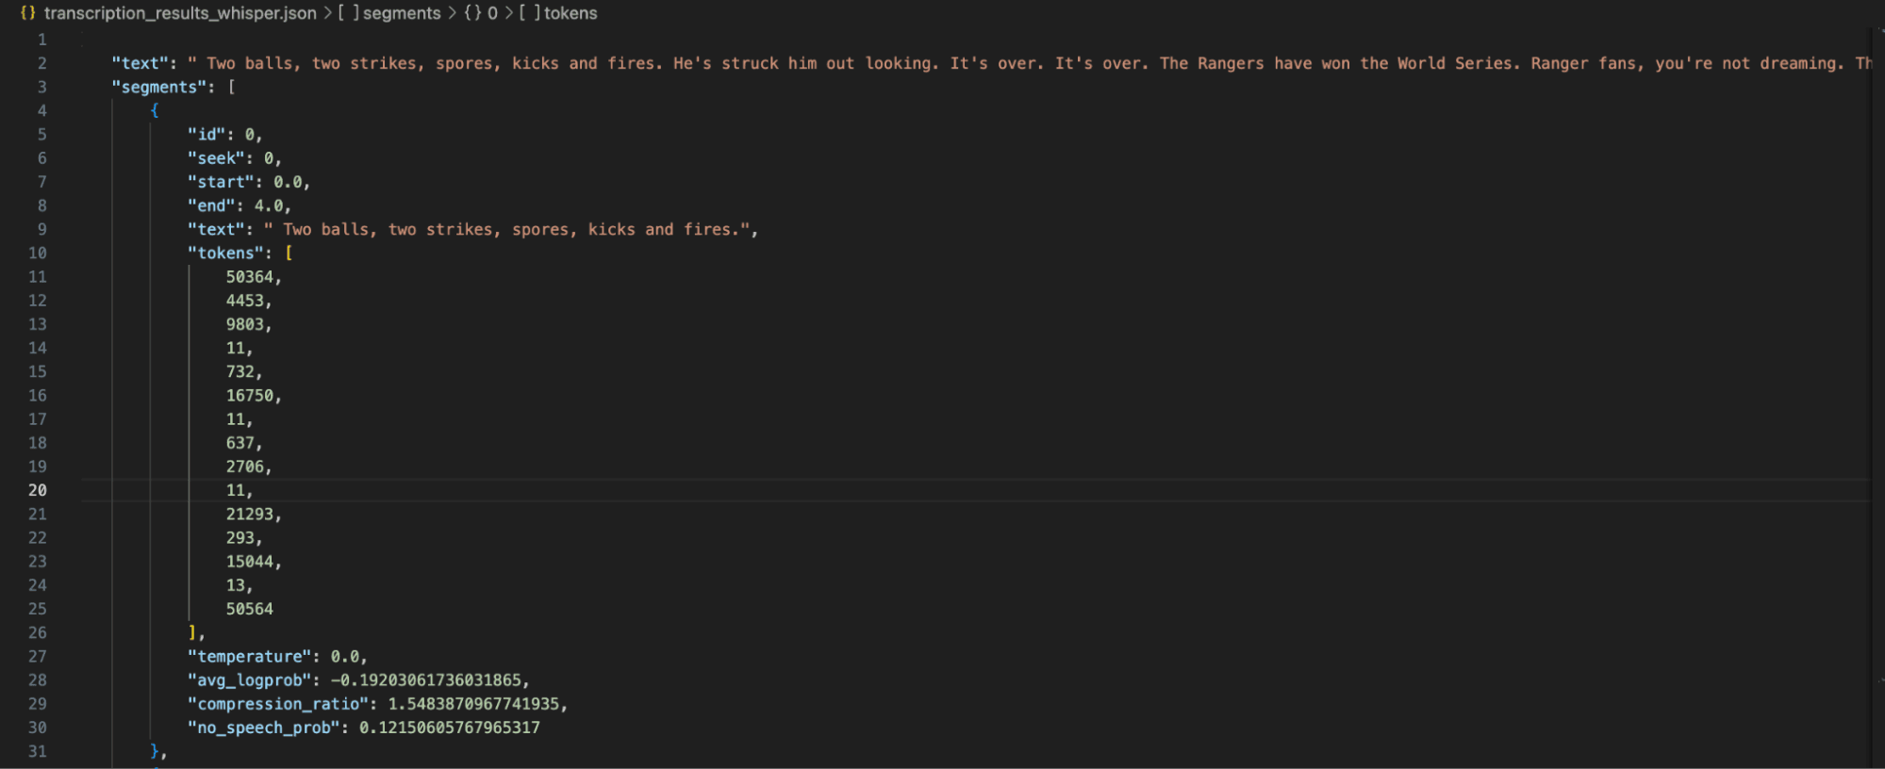Click chevron after the file name breadcrumb
This screenshot has width=1885, height=769.
pos(327,13)
